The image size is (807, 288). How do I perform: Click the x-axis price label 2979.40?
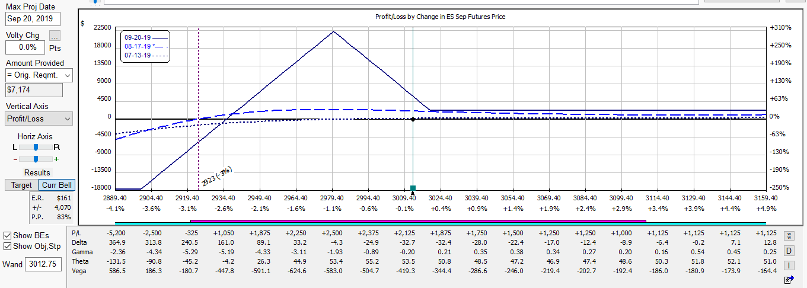[x=331, y=198]
